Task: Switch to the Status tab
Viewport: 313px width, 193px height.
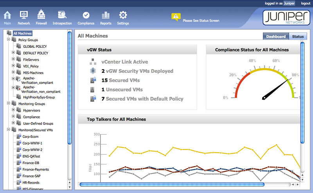Action: (298, 36)
